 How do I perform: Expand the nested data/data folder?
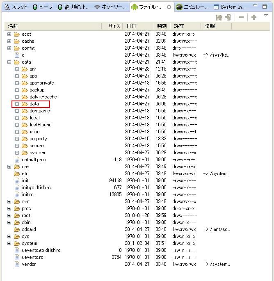click(x=17, y=104)
